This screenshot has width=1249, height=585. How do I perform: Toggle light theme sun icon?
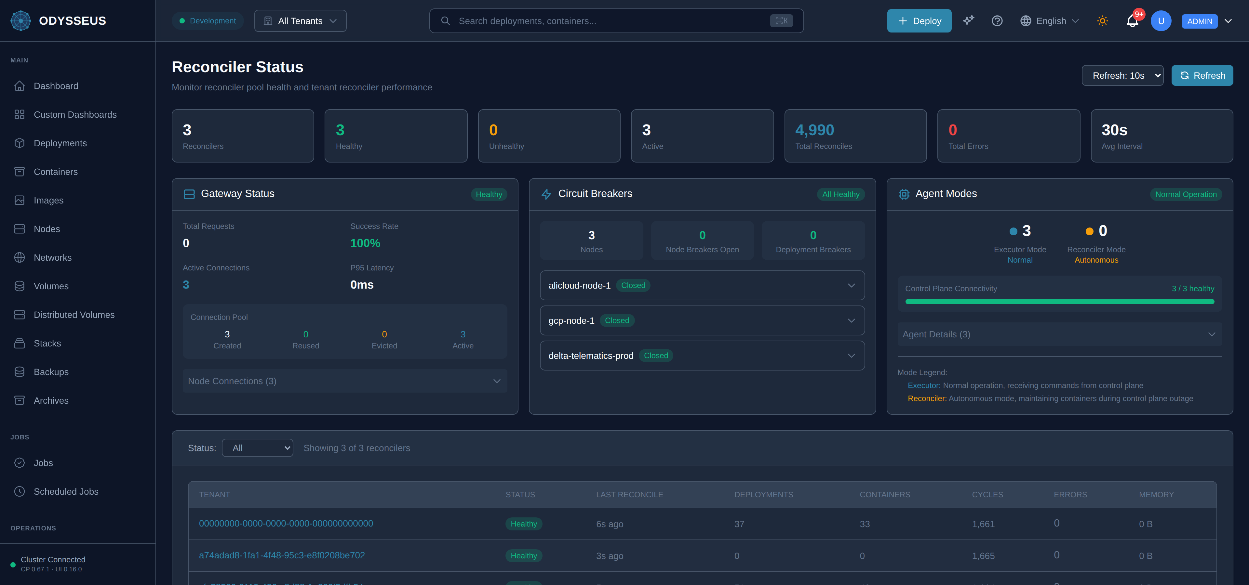(1103, 21)
